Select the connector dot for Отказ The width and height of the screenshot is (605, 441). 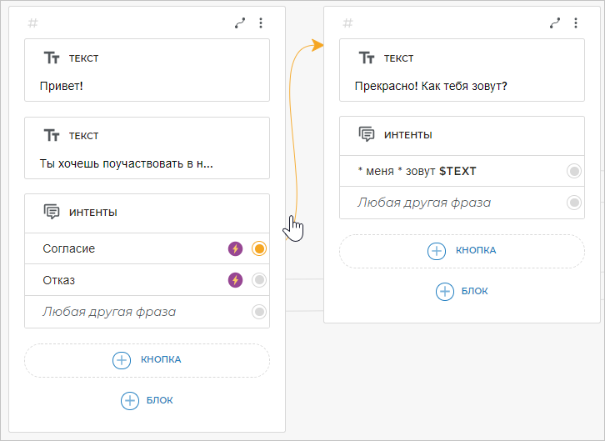[x=259, y=280]
